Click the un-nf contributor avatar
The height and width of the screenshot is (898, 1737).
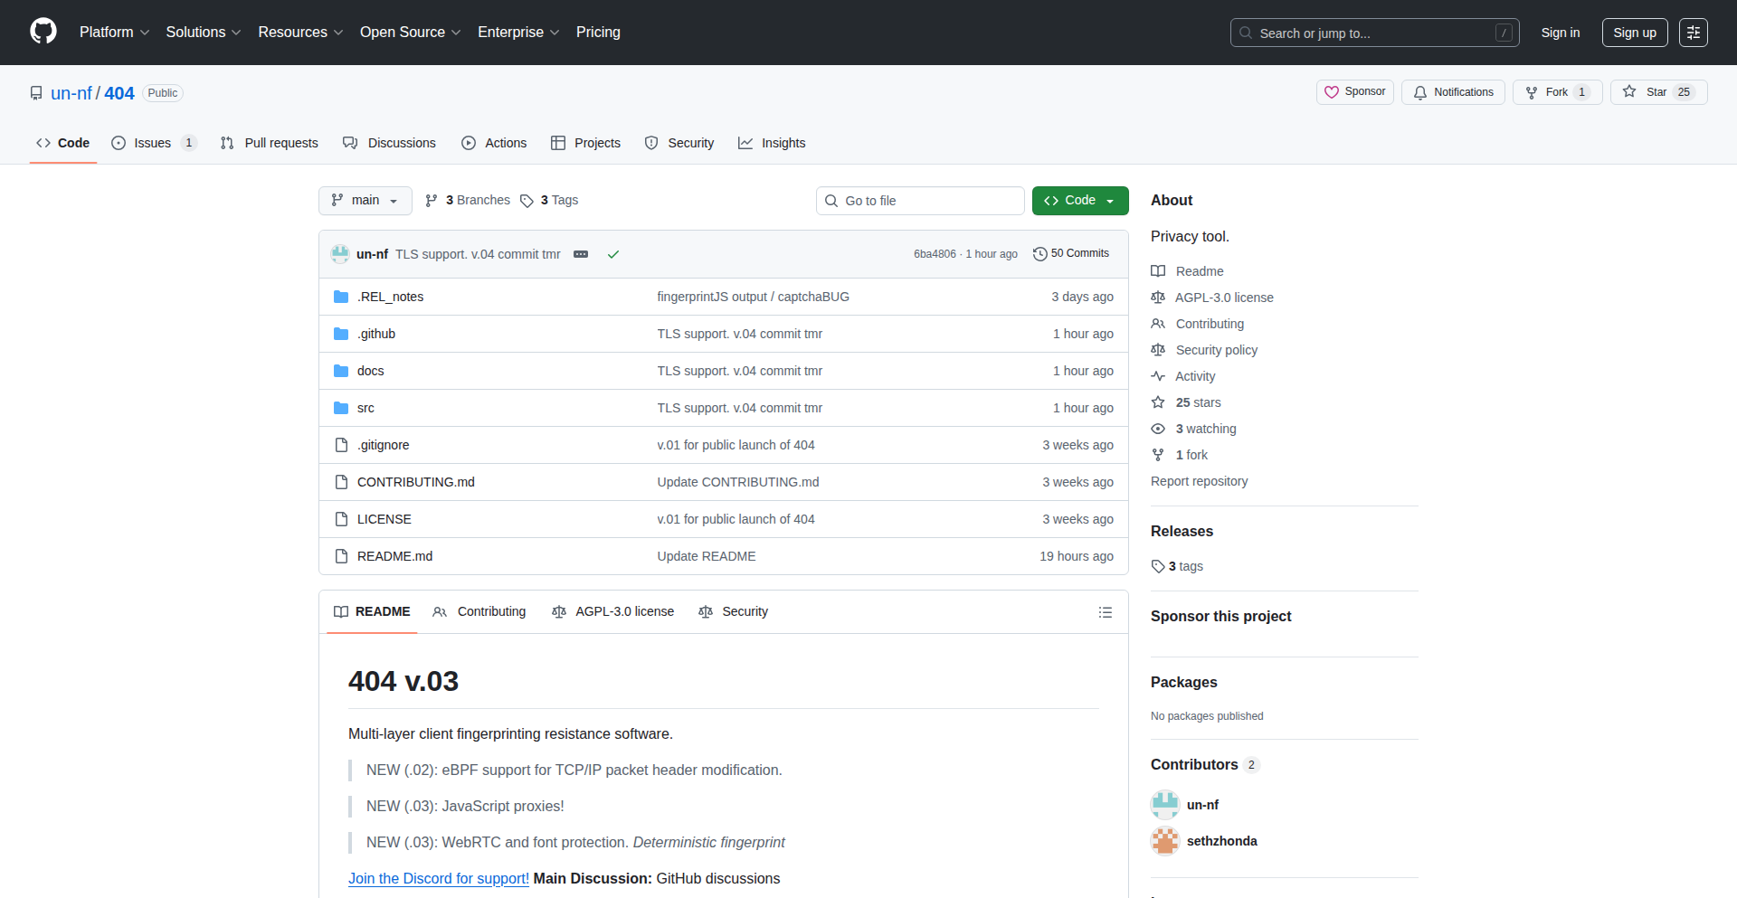click(x=1164, y=805)
